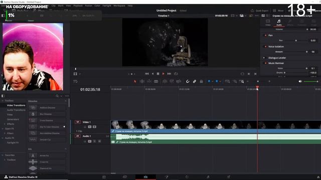Screen dimensions: 321x180
Task: Click the Home project manager icon
Action: [x=318, y=177]
